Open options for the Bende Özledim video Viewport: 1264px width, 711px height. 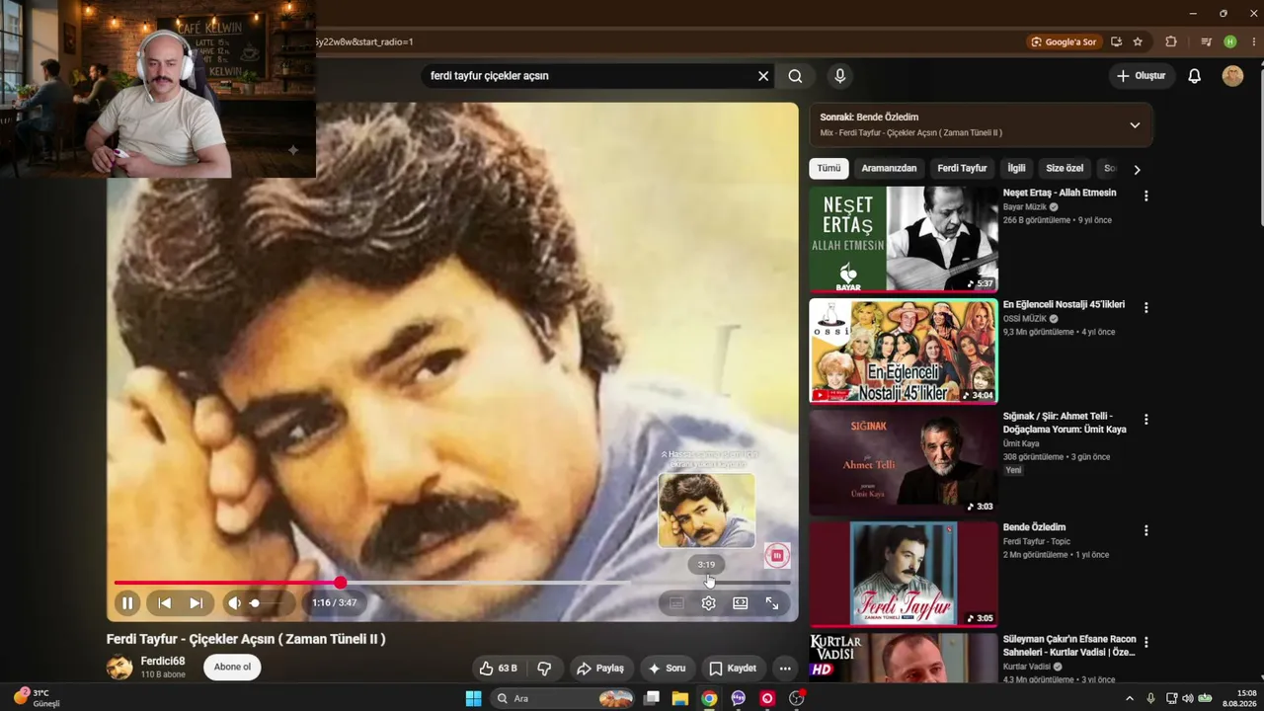point(1146,530)
